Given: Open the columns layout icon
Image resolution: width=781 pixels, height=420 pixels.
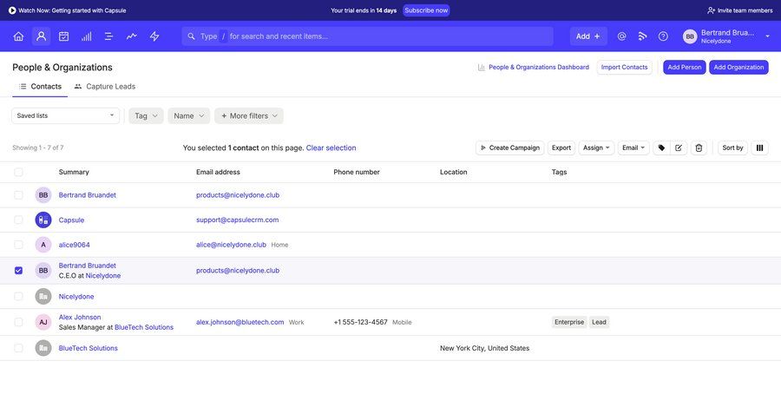Looking at the screenshot, I should [759, 148].
